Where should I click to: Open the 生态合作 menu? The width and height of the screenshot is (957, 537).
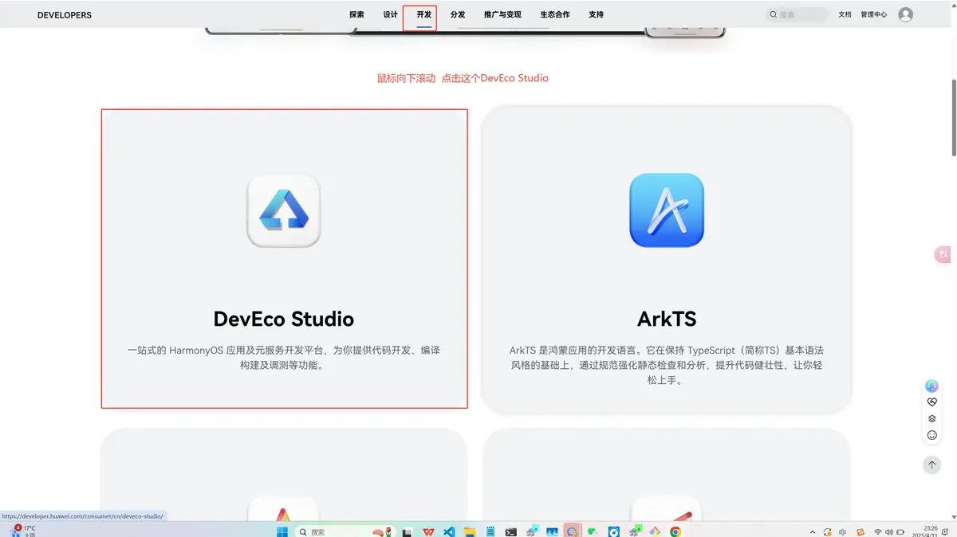[x=555, y=14]
